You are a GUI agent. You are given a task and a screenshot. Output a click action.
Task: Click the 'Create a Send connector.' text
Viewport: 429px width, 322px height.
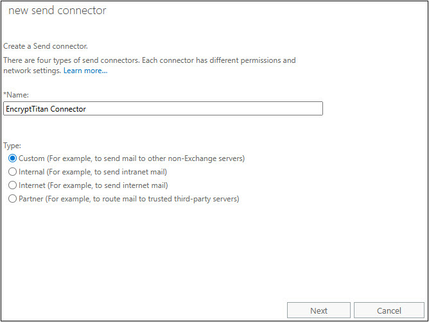46,46
